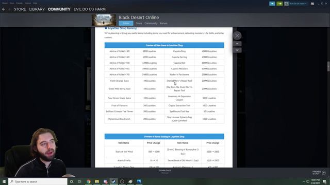The image size is (330, 185).
Task: Open the Forum link under Black Desert Online
Action: pyautogui.click(x=163, y=23)
